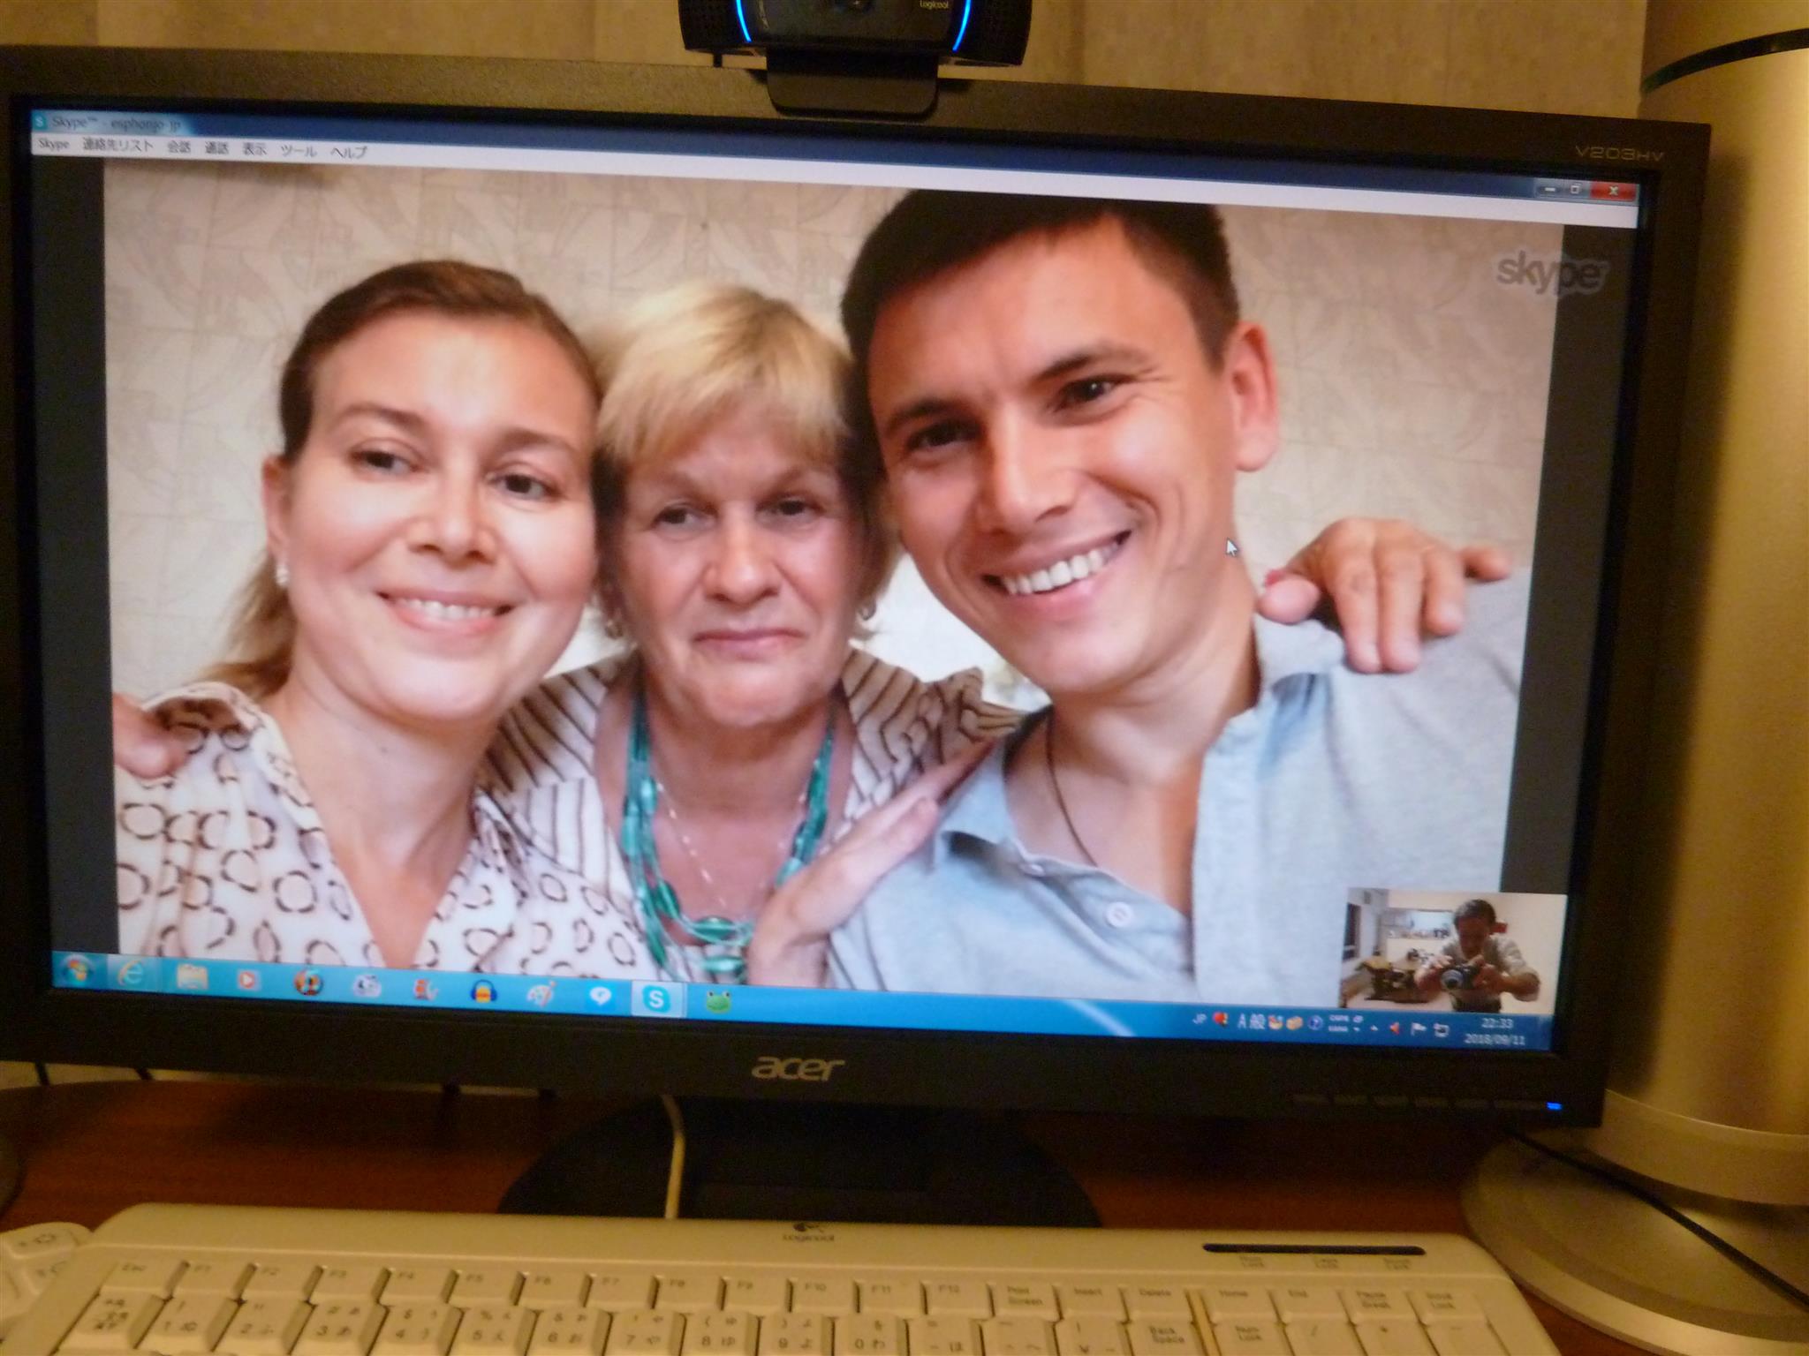Open the round colorful taskbar icon after media player

(308, 982)
